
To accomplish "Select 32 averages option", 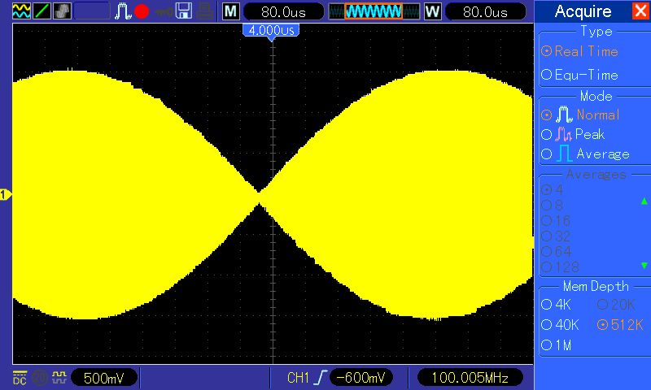I will [556, 236].
